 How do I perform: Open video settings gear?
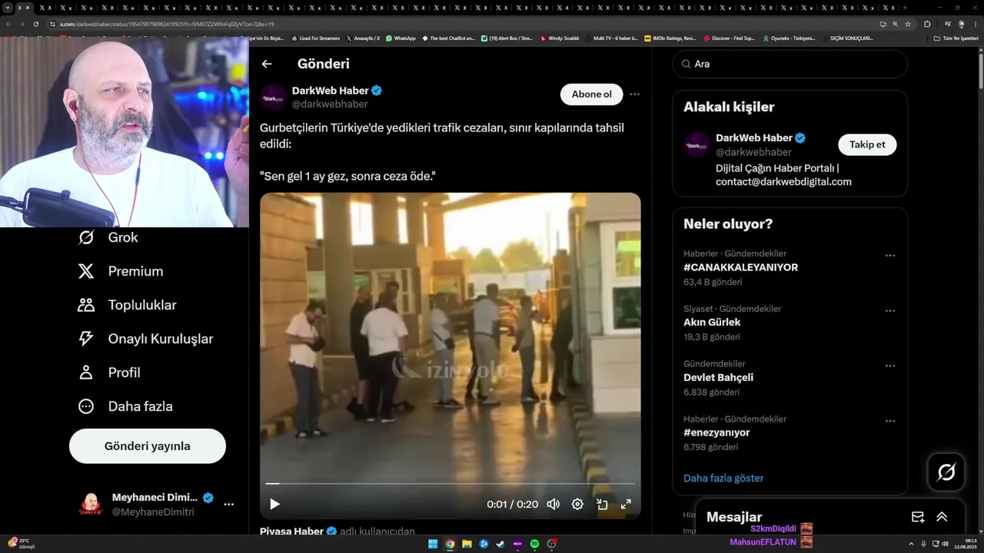(577, 504)
